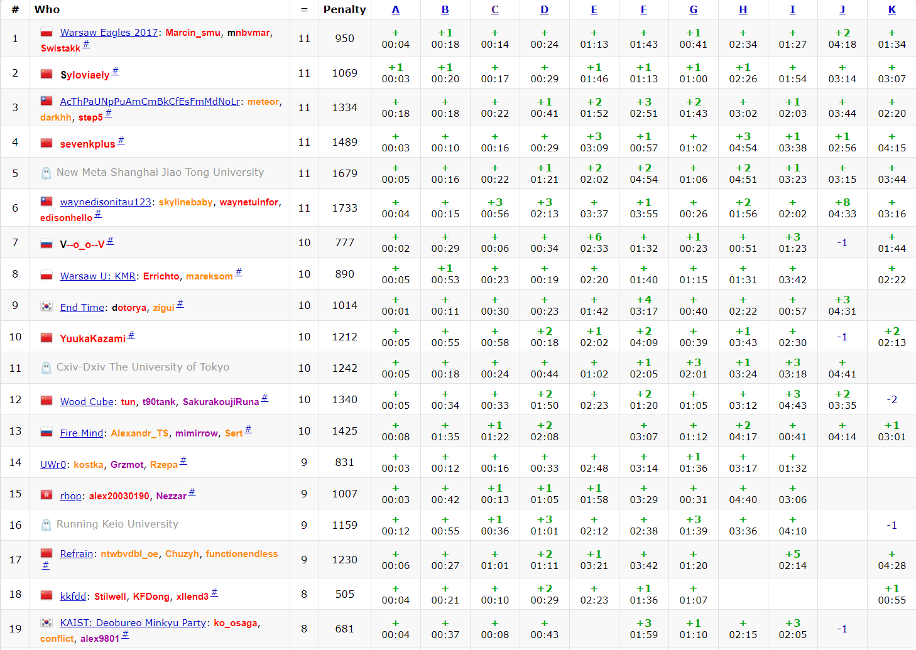
Task: Open problem K from the column header
Action: click(891, 9)
